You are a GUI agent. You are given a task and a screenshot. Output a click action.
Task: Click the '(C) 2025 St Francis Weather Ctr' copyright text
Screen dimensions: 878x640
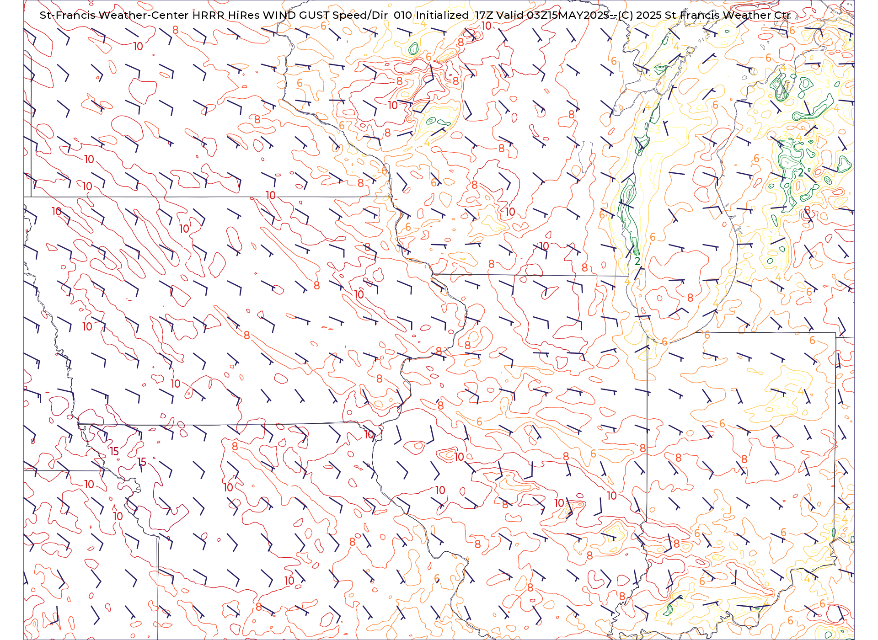704,15
